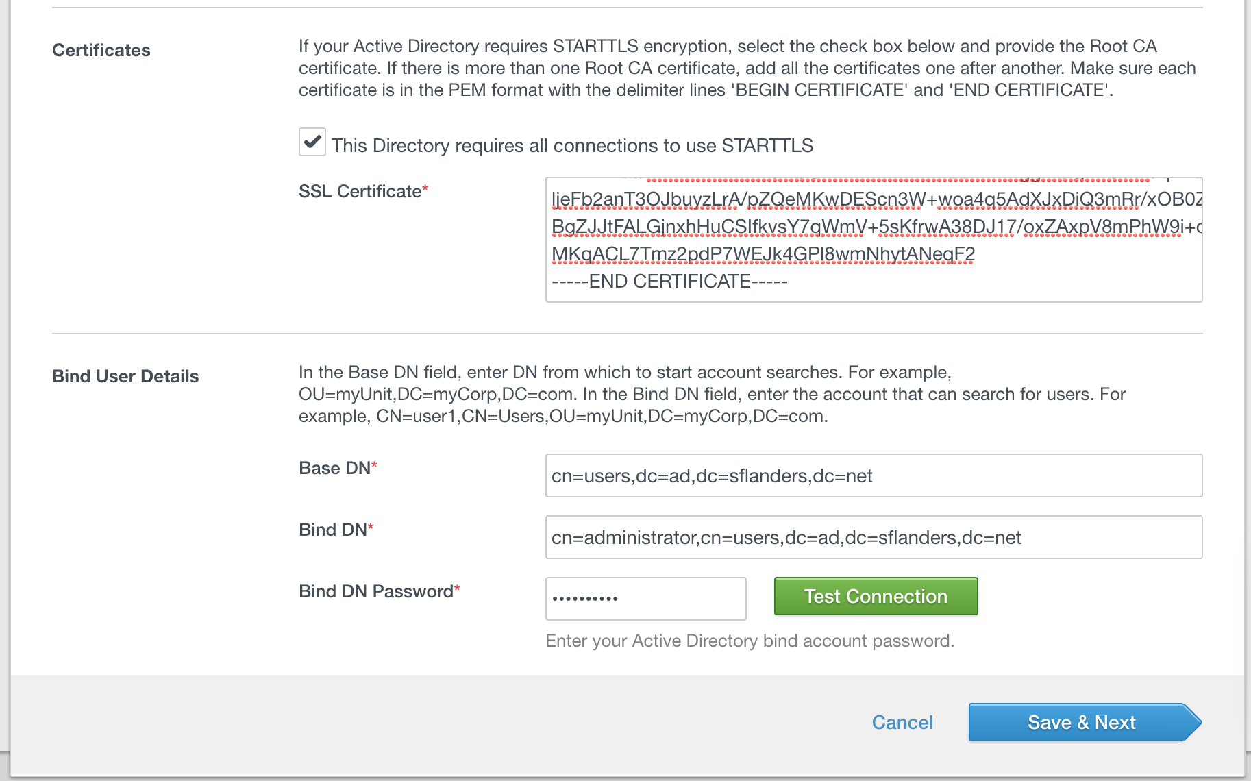
Task: Focus the Base DN input field
Action: tap(873, 475)
